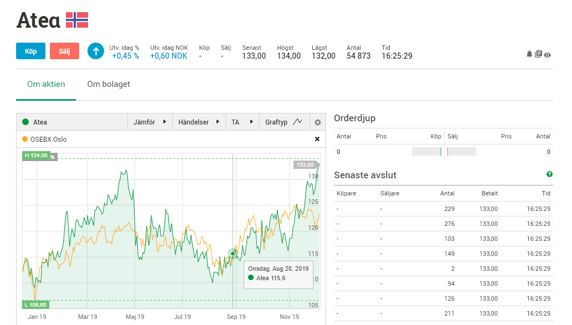Click the Högst value 134,00

click(x=288, y=56)
